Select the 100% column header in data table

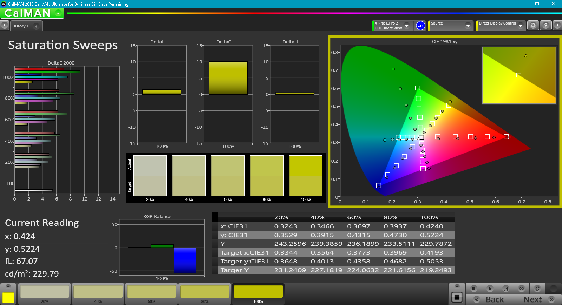tap(429, 217)
